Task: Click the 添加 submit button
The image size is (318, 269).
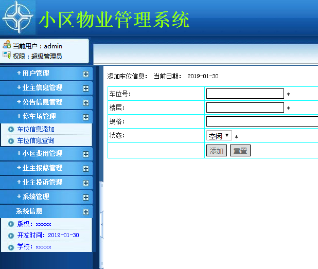Action: [217, 150]
